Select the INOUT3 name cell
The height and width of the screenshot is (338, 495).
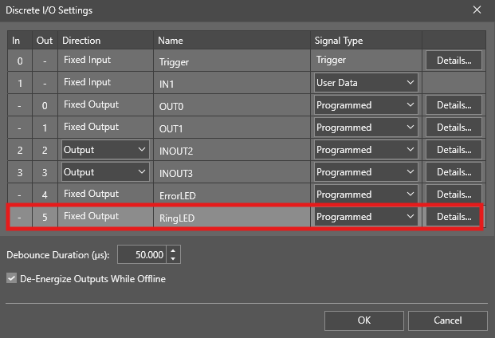click(232, 172)
